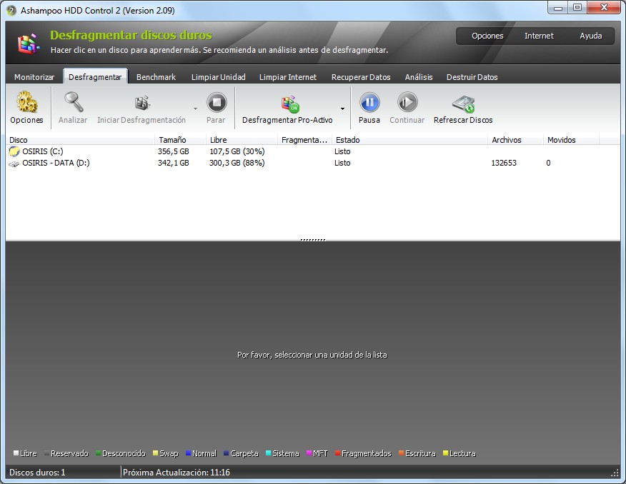Sort list by Libre column header

[x=242, y=140]
